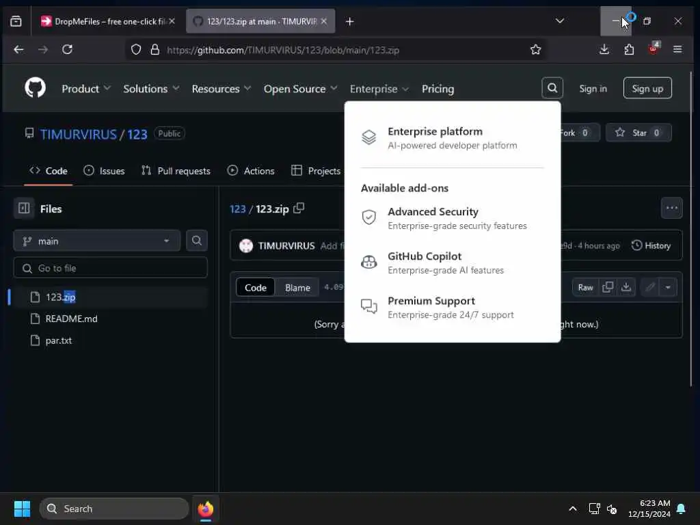Show site security padlock info
700x525 pixels.
click(154, 49)
